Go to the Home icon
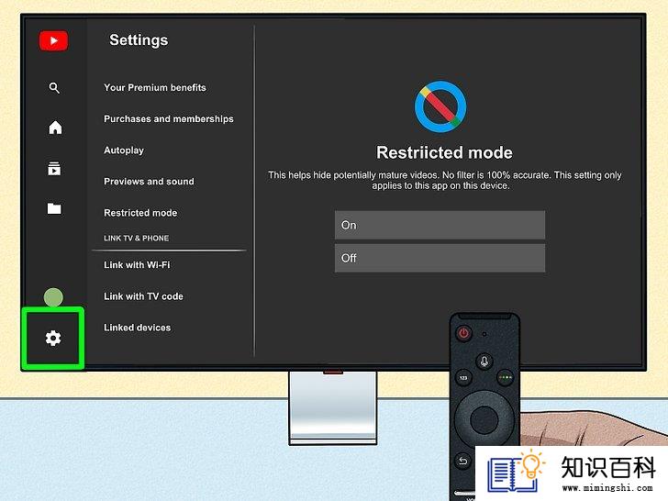This screenshot has height=501, width=668. pos(55,128)
